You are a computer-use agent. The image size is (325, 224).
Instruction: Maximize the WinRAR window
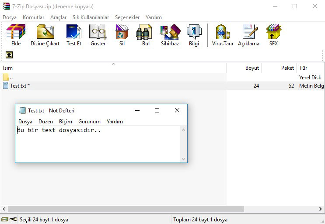tap(295, 6)
